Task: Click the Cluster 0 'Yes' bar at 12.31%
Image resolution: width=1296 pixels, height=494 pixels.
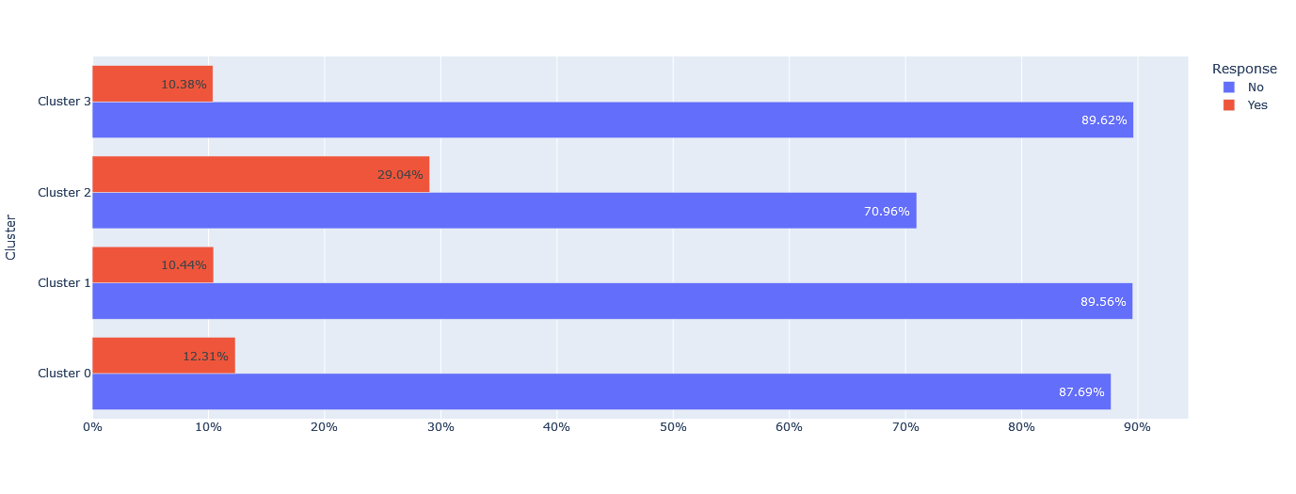Action: tap(163, 355)
